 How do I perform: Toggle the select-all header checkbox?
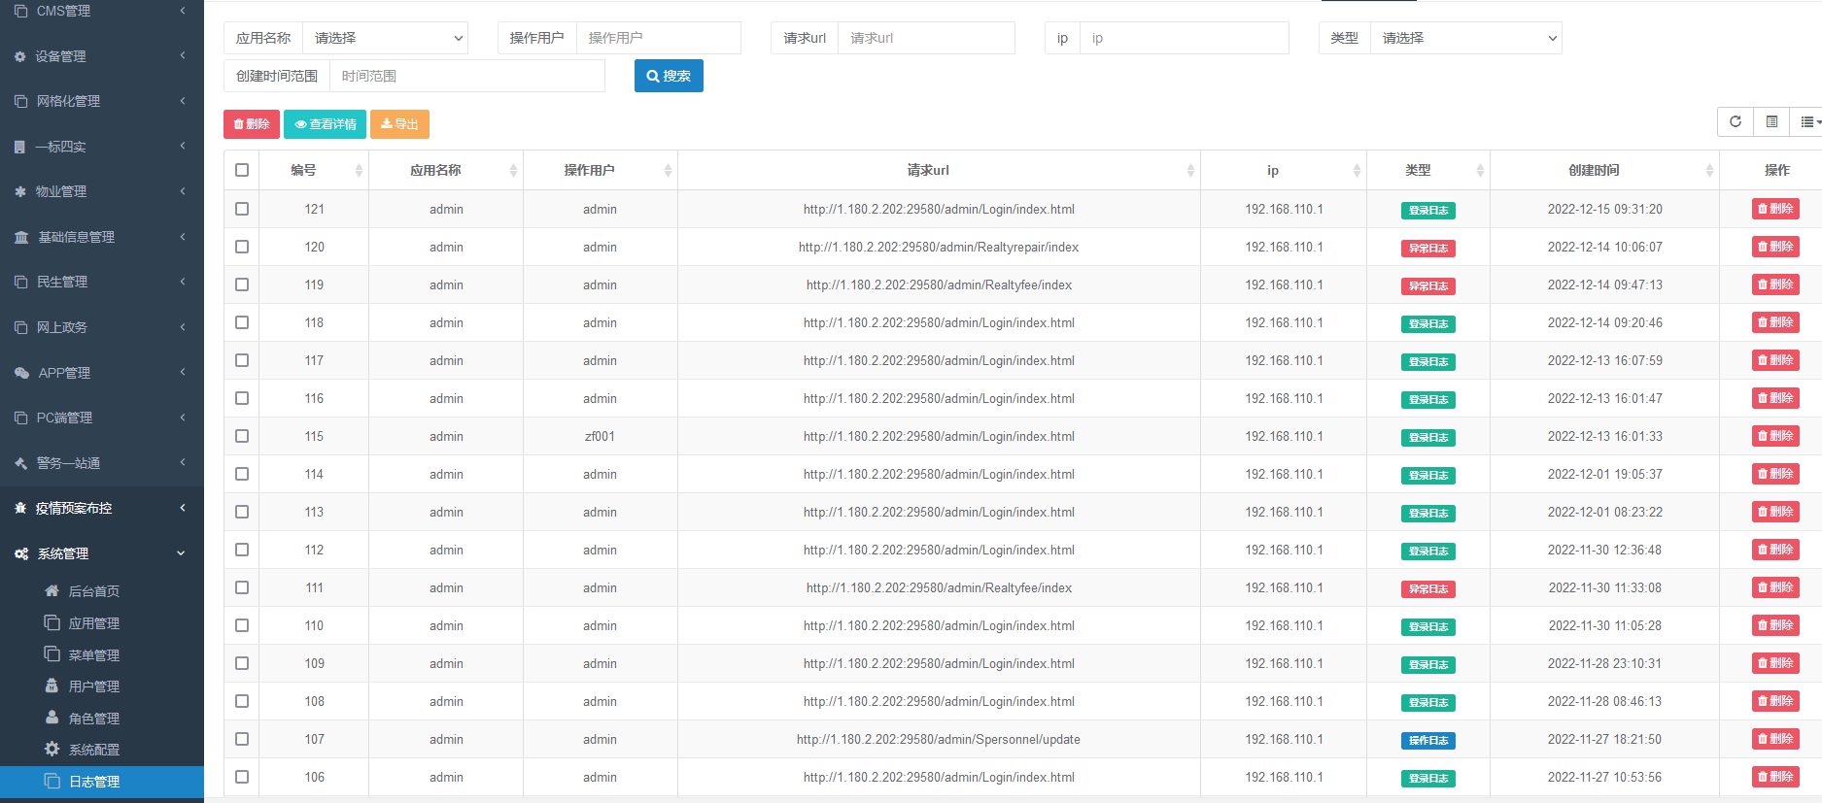[x=242, y=170]
